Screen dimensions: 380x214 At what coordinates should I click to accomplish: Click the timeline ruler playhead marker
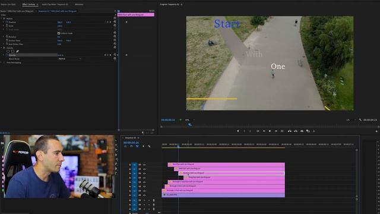tap(178, 146)
